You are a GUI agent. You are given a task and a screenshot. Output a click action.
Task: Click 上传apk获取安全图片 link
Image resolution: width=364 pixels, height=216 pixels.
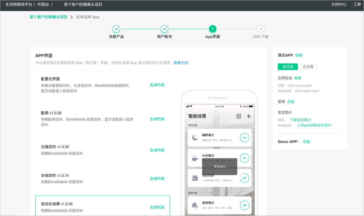tap(314, 125)
